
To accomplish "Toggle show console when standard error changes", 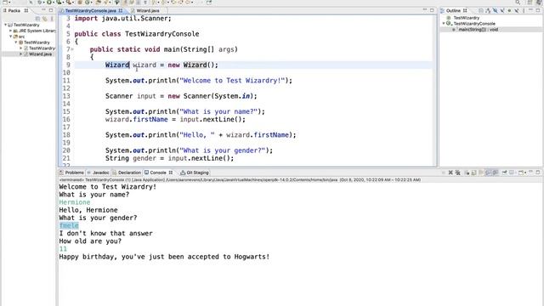I will [x=495, y=173].
